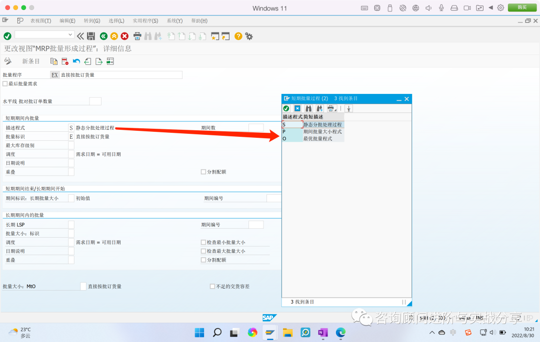
Task: Click the 最大库存级别 input field
Action: [x=71, y=145]
